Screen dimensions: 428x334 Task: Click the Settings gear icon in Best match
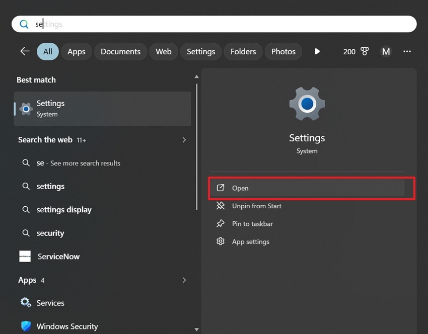[26, 109]
